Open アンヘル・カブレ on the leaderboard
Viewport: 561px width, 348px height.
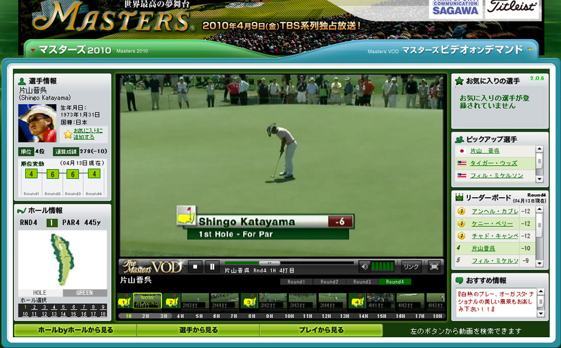click(495, 211)
